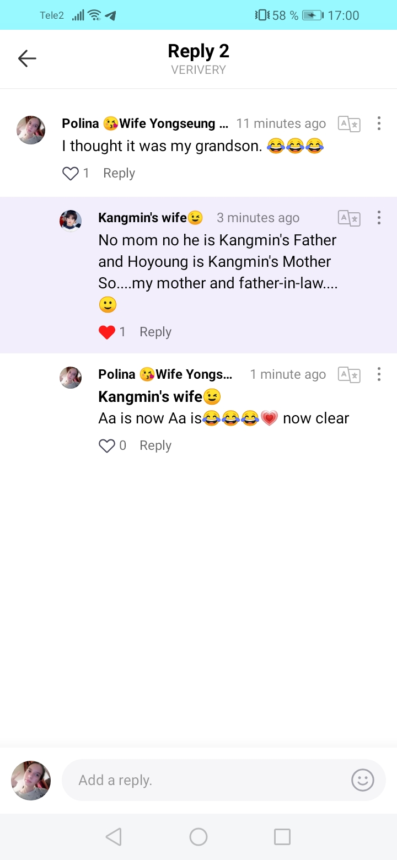
Task: Tap the back arrow icon
Action: (27, 58)
